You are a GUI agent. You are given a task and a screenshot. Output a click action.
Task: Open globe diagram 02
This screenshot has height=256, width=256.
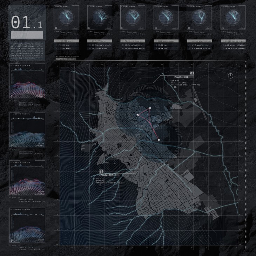click(100, 17)
